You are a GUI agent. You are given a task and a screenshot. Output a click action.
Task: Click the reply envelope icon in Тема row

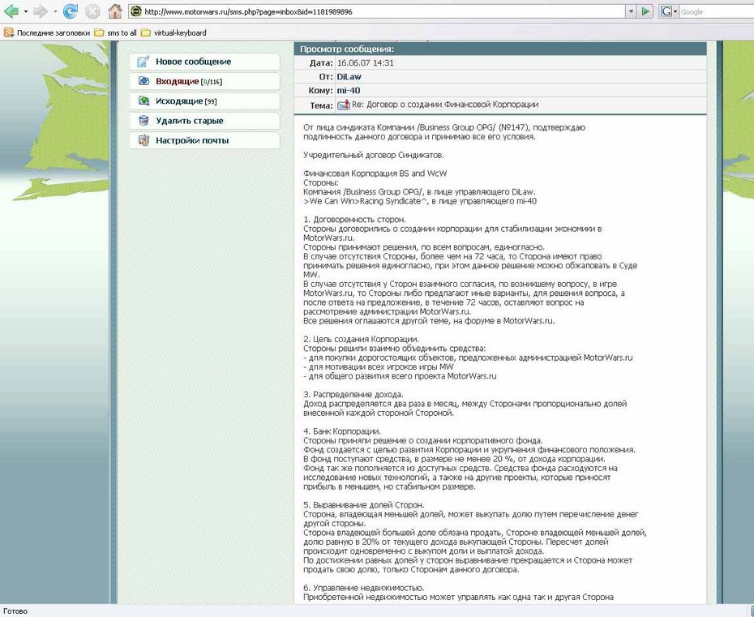pyautogui.click(x=343, y=105)
